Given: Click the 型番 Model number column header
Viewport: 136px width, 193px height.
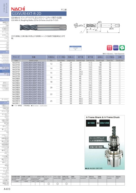Looking at the screenshot, I should (34, 58).
